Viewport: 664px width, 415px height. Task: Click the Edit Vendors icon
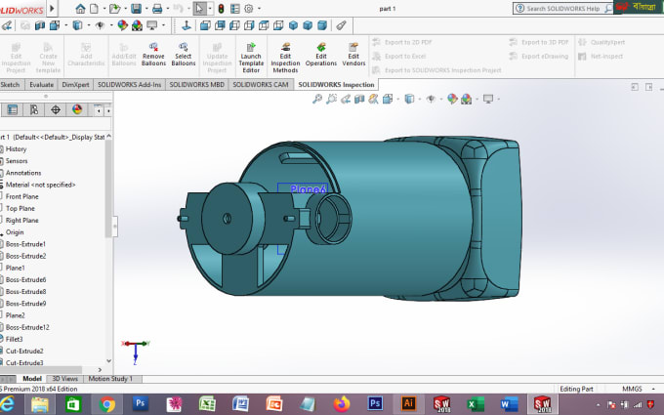tap(353, 54)
